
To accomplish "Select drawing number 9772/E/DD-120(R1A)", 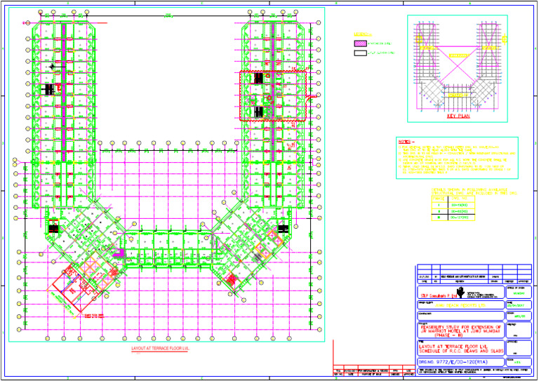I will [x=462, y=362].
